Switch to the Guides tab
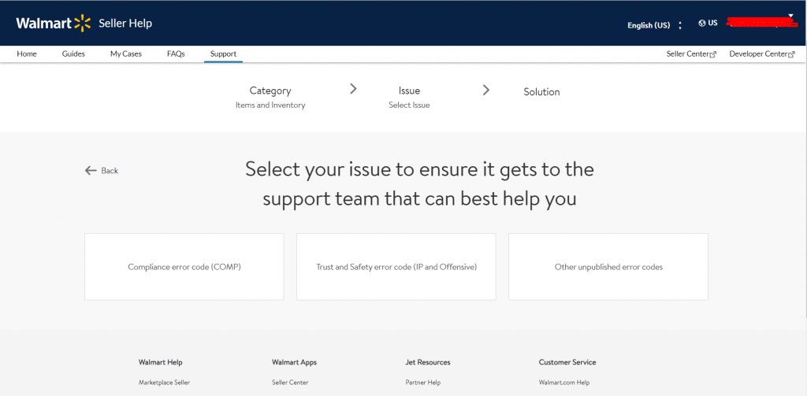The height and width of the screenshot is (396, 807). [73, 54]
